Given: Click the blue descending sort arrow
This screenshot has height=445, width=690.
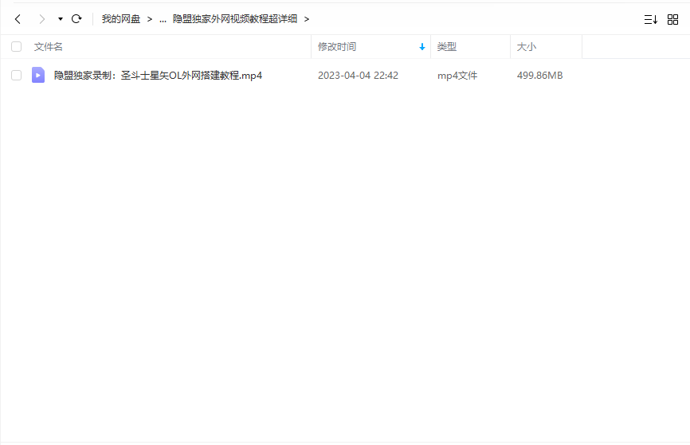Looking at the screenshot, I should click(x=422, y=47).
